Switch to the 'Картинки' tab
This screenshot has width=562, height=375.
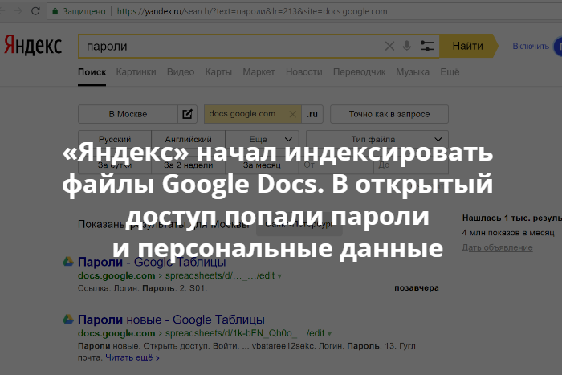136,72
